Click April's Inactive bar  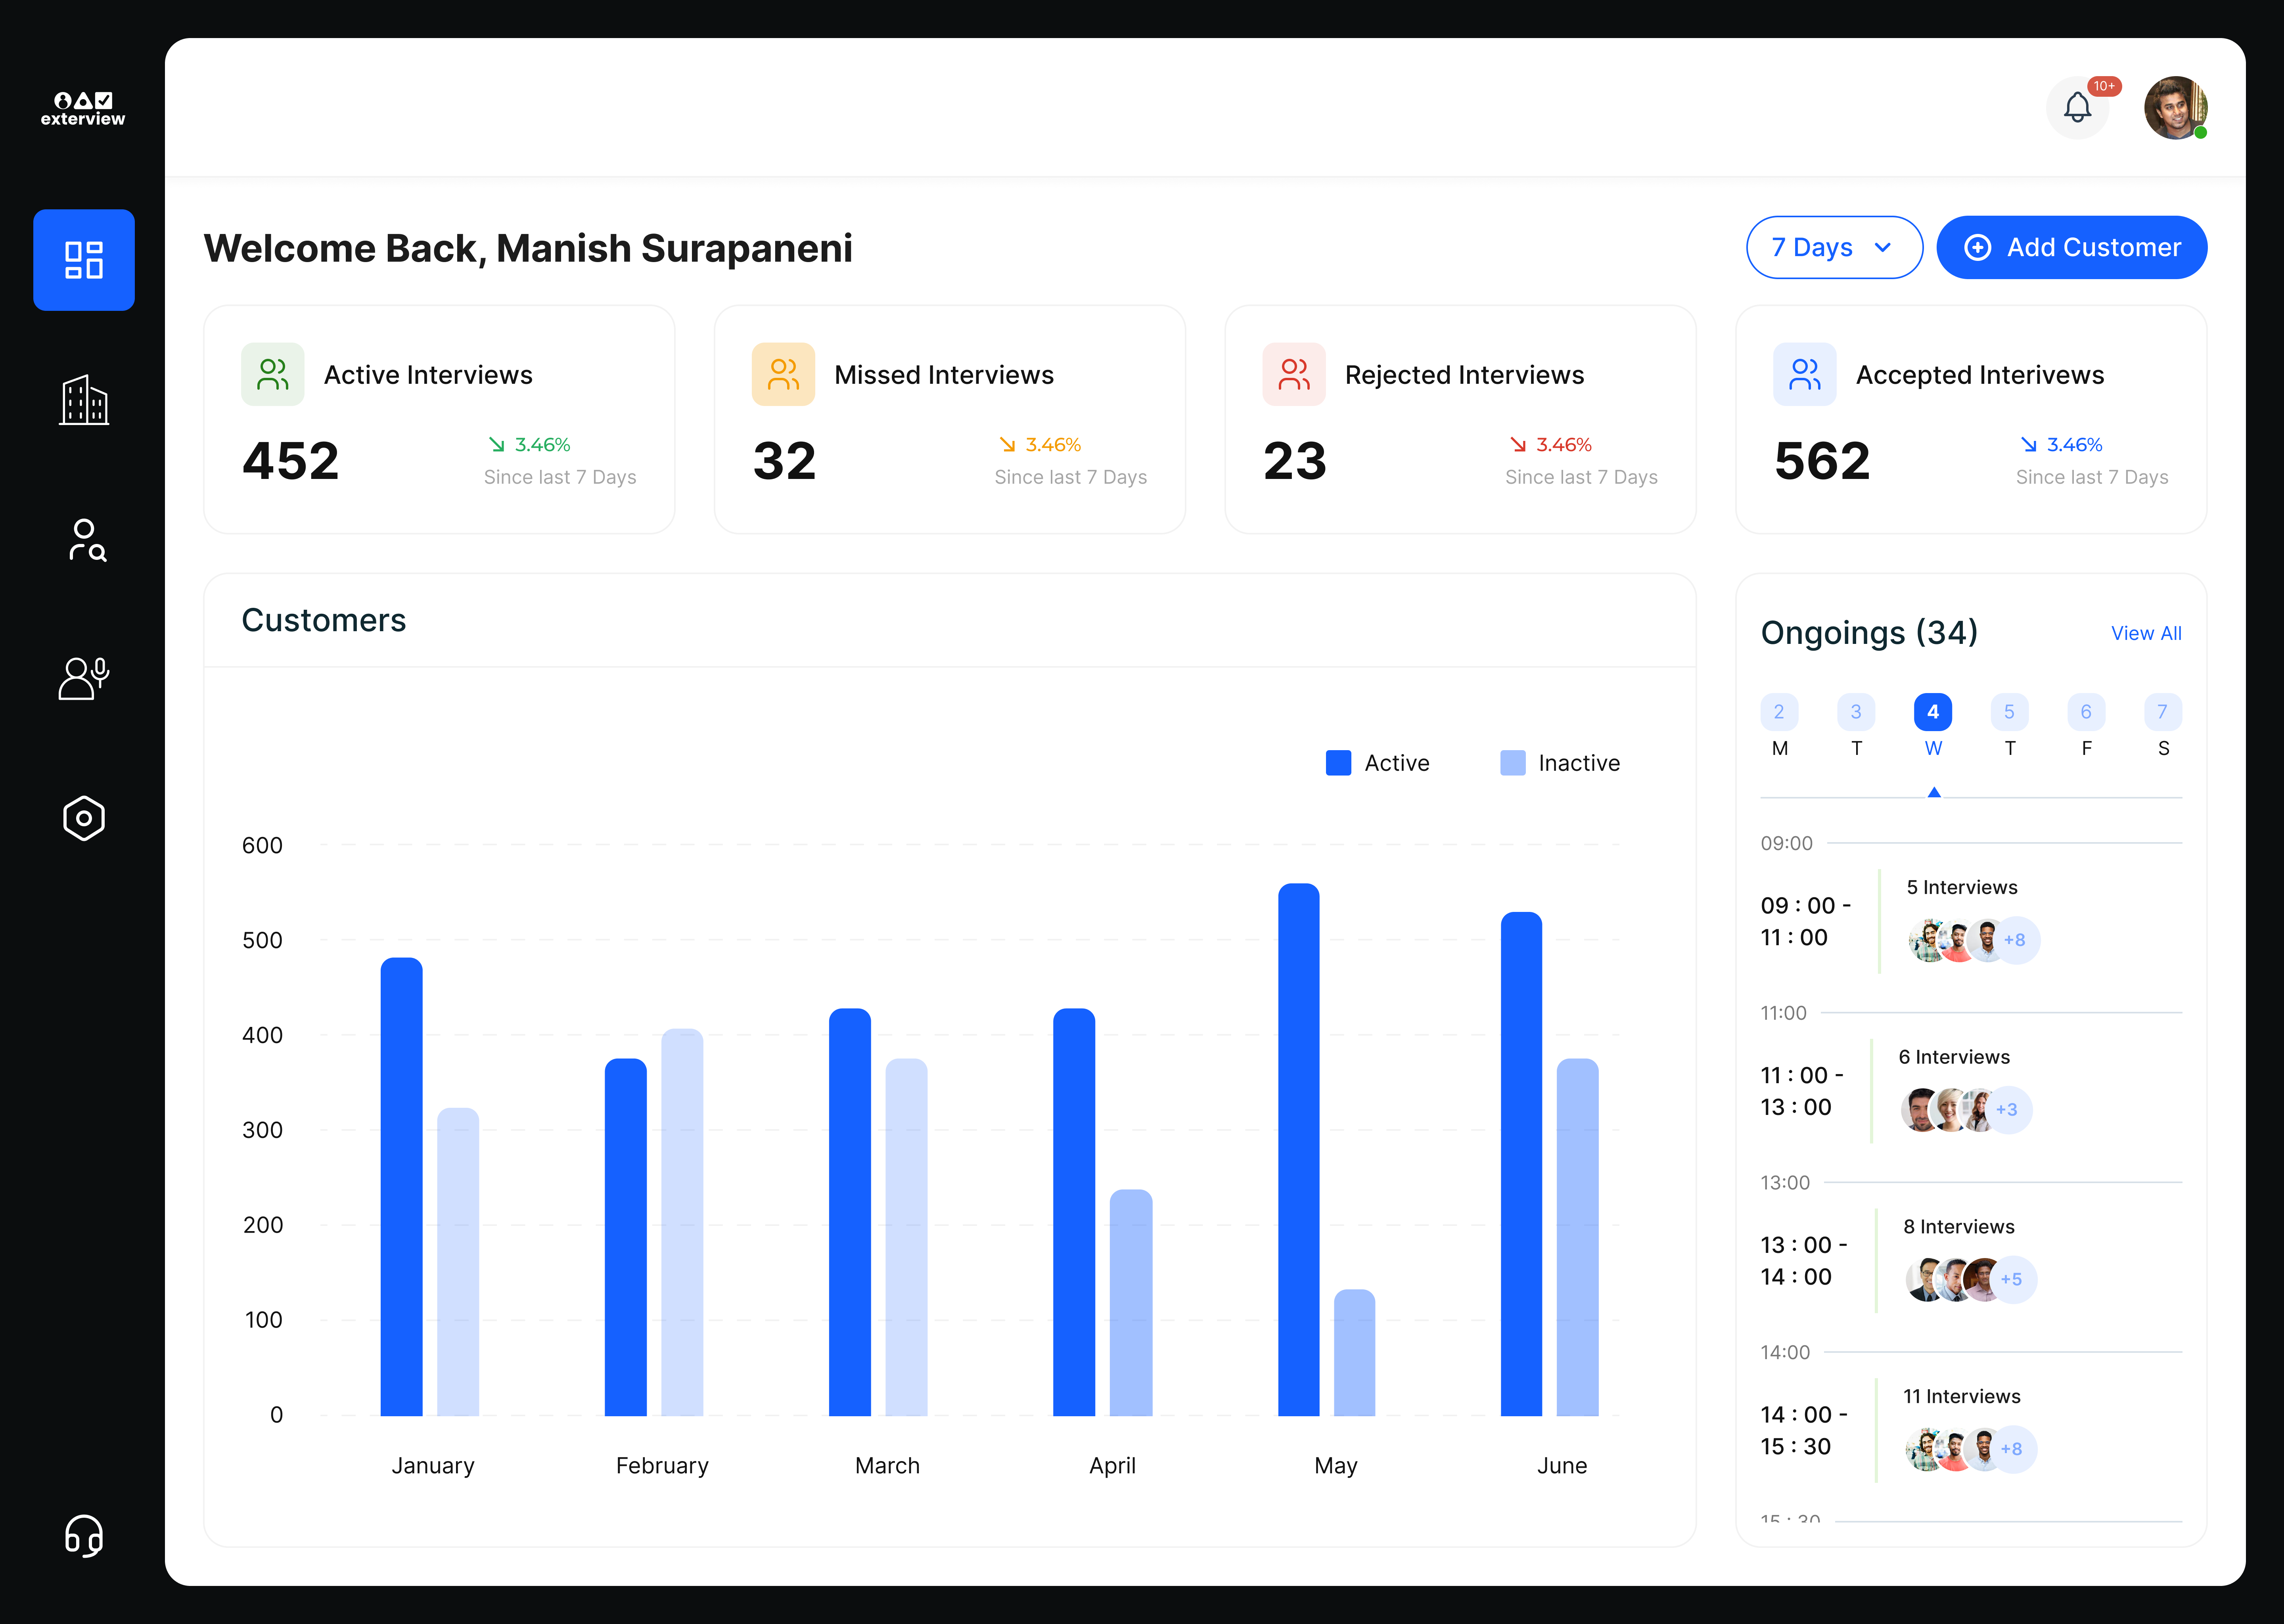(x=1131, y=1303)
